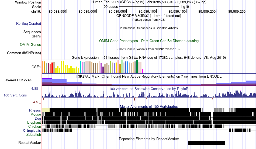Click Multiz Alignments of 100 Vertebrates title

(149, 107)
